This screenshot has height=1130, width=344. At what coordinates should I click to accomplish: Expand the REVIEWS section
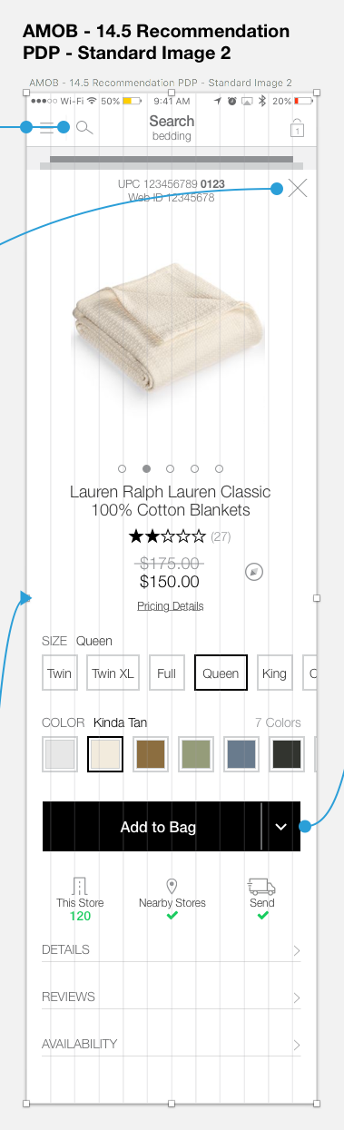pyautogui.click(x=172, y=997)
